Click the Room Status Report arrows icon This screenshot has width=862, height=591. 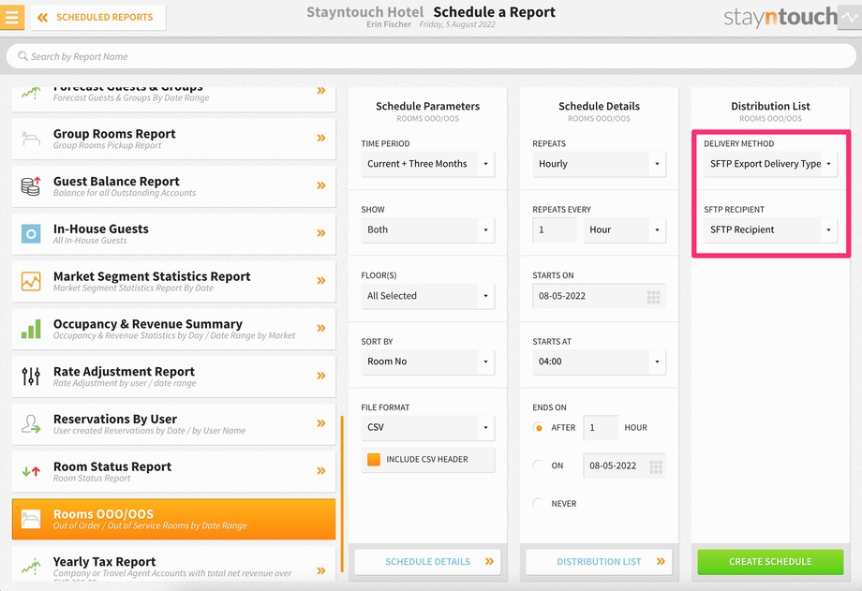tap(31, 471)
